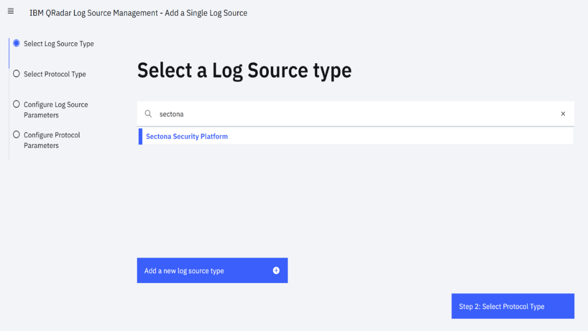The image size is (588, 331).
Task: Click the IBM QRadar Log Source Management title
Action: point(93,13)
